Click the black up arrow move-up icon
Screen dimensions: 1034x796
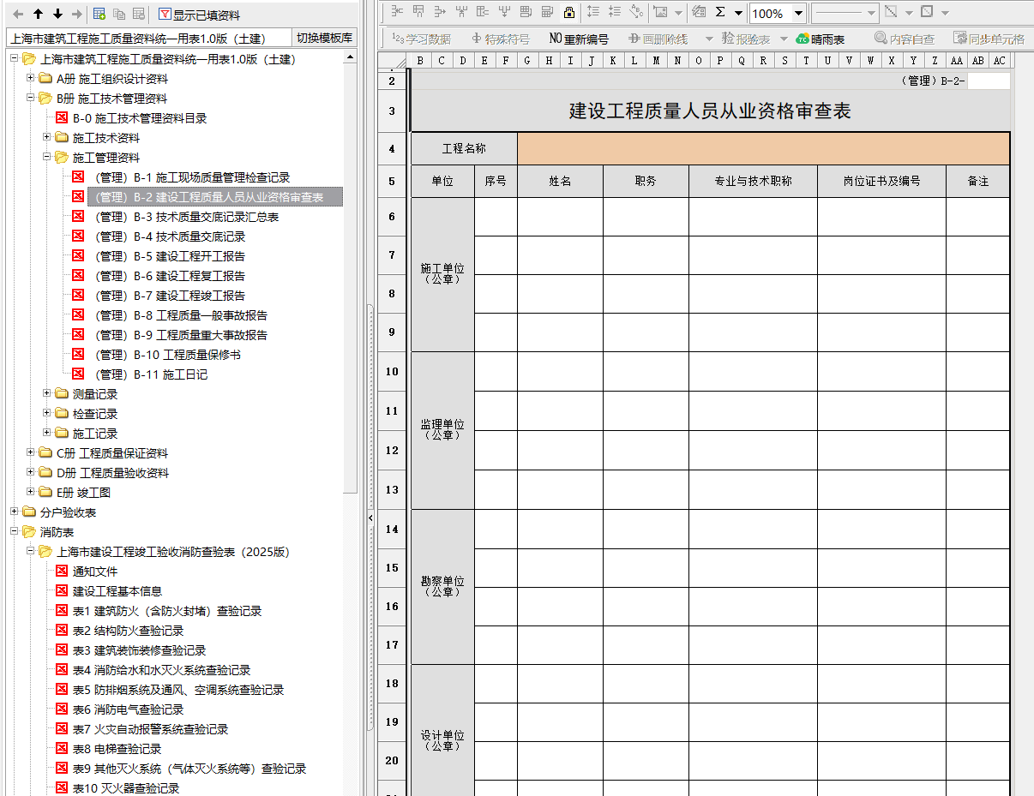click(38, 14)
